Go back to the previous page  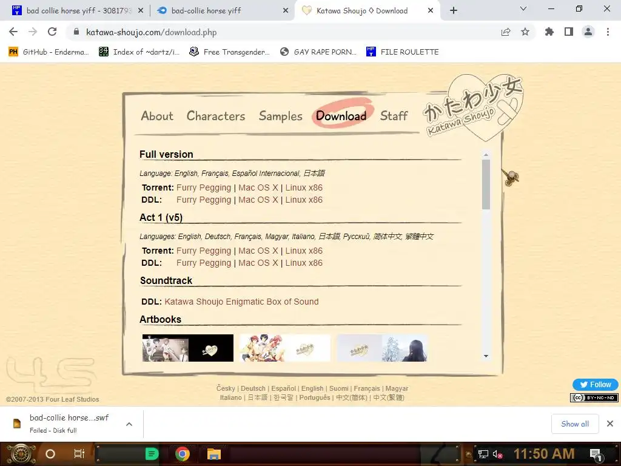pyautogui.click(x=13, y=32)
